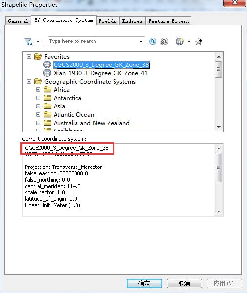Open the Feature Extent tab
Image resolution: width=247 pixels, height=293 pixels.
169,21
